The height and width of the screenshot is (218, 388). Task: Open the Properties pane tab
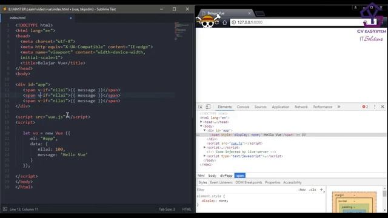coord(273,182)
